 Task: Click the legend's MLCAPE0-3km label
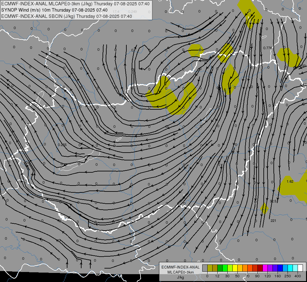point(180,272)
